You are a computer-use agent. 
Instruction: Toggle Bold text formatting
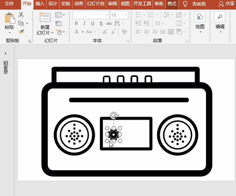(x=76, y=23)
